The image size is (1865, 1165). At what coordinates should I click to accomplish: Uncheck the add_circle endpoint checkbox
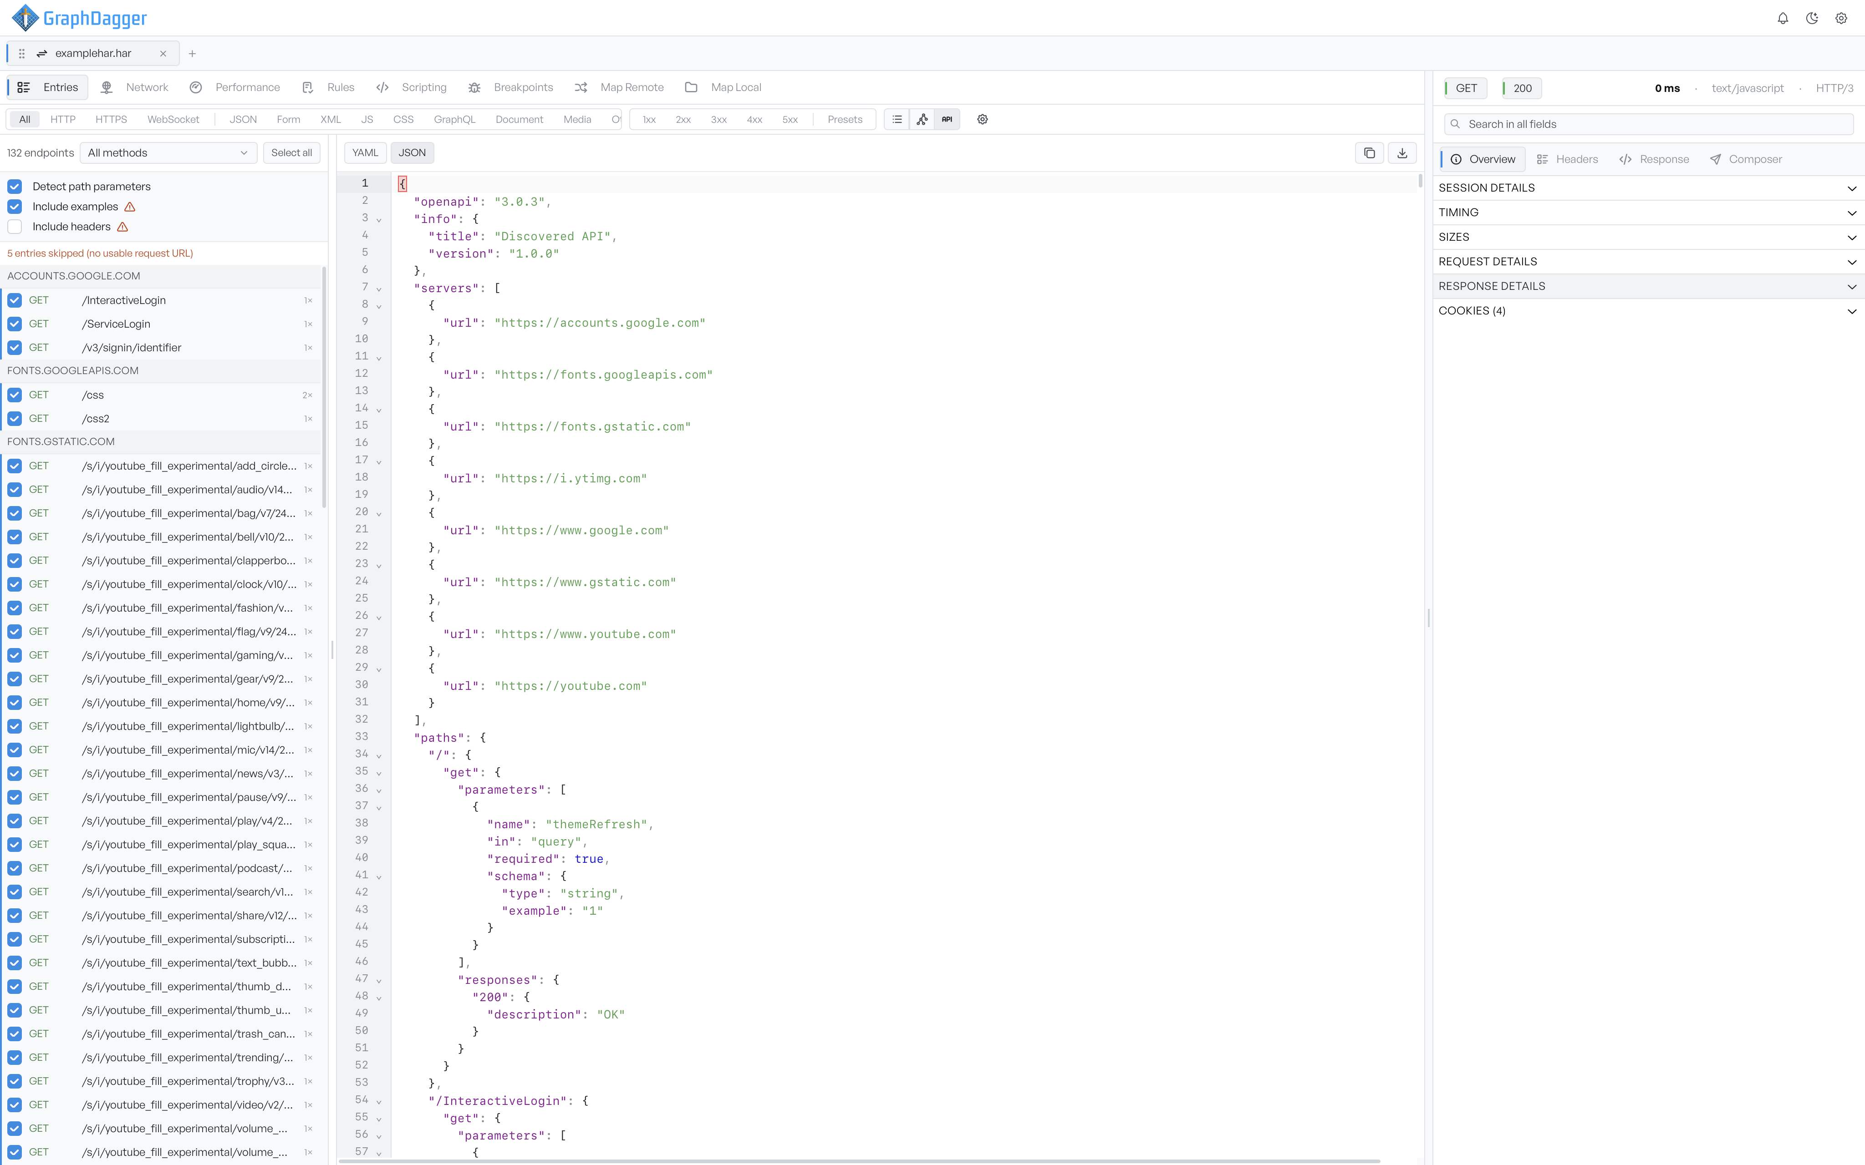[15, 466]
